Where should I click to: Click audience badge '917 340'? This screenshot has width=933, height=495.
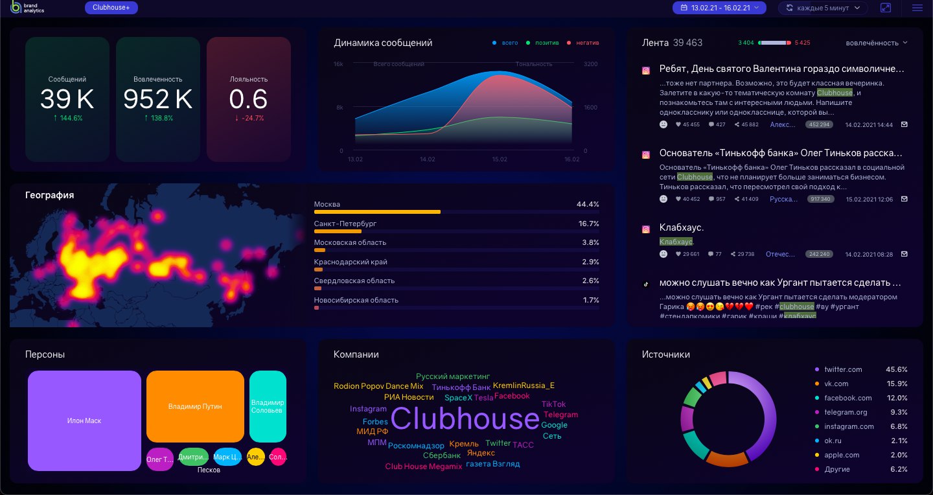(x=821, y=199)
